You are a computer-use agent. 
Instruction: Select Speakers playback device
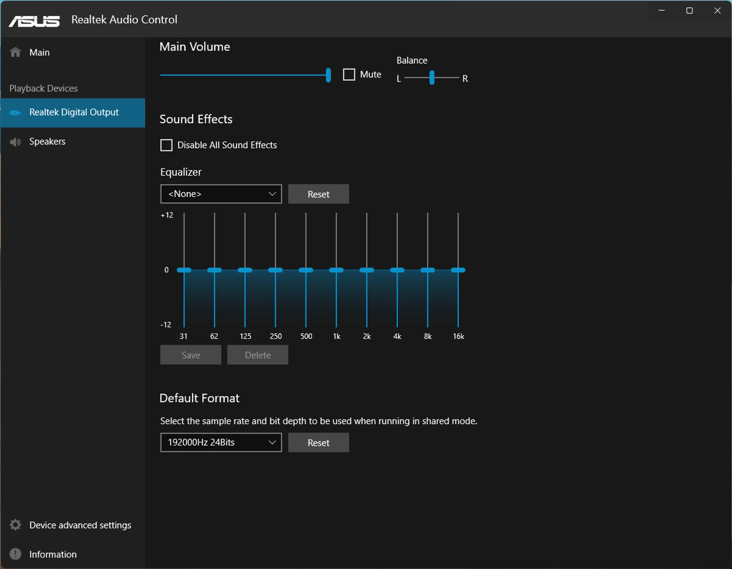tap(72, 142)
